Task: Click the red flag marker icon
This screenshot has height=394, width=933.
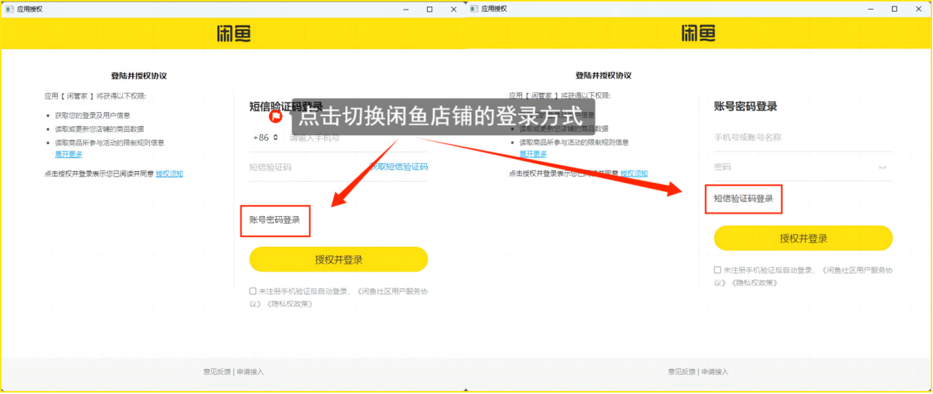Action: tap(275, 116)
